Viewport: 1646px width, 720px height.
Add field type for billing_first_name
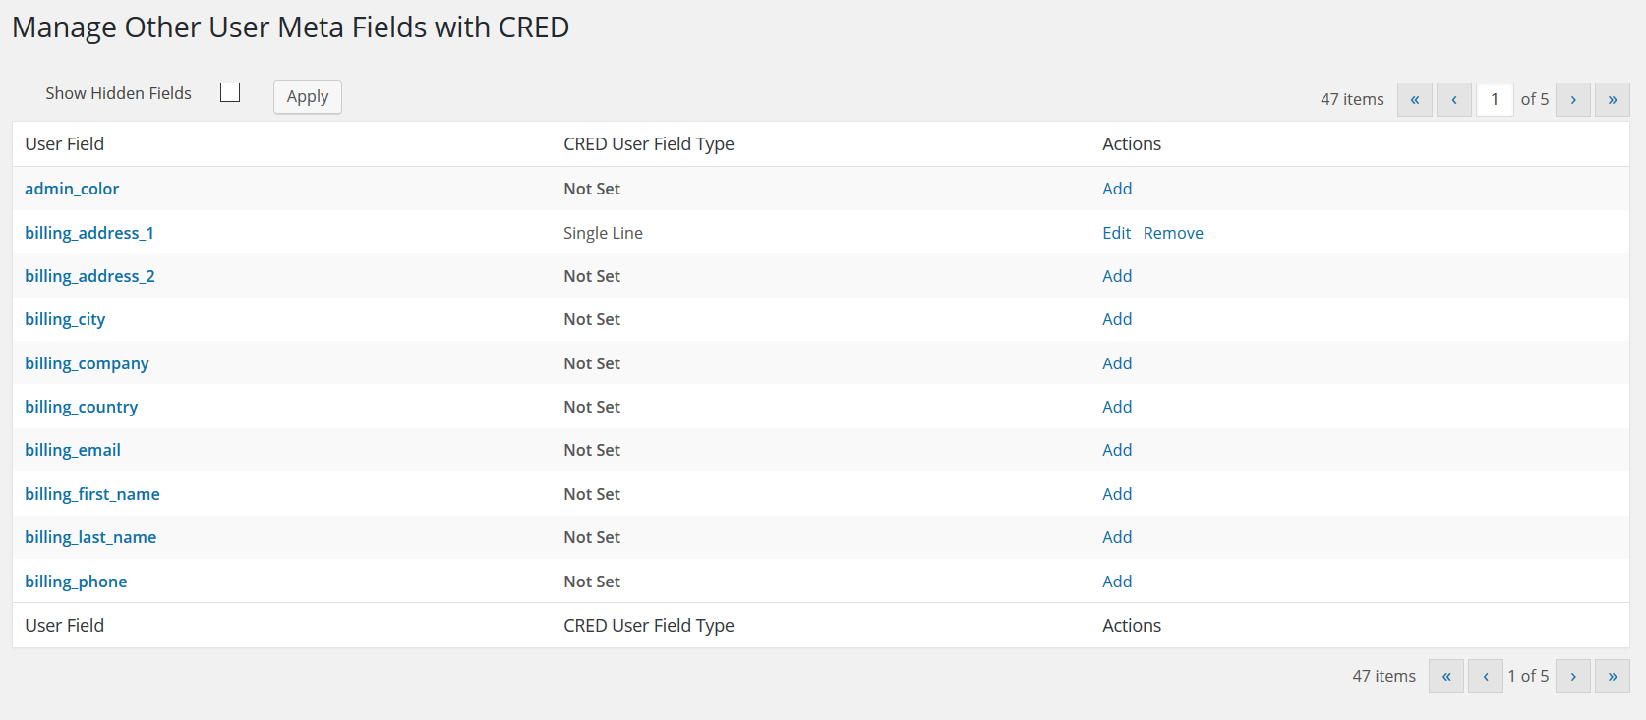click(x=1117, y=494)
